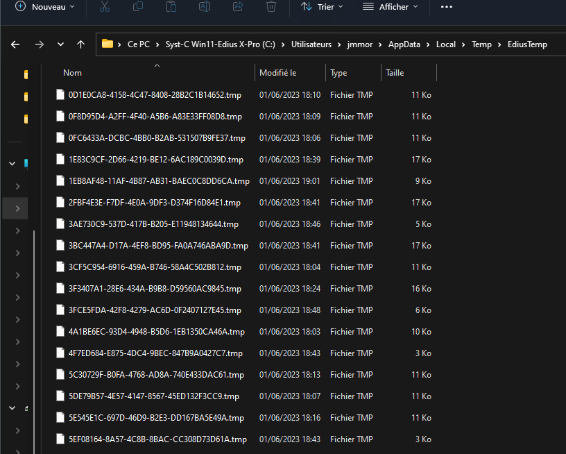Open the three-dots more options menu

tap(447, 7)
